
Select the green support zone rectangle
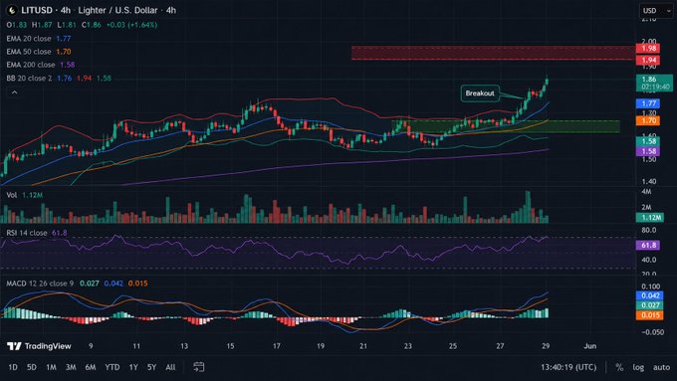pos(506,126)
